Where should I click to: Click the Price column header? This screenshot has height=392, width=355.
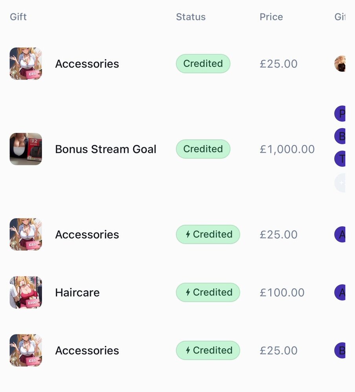pos(271,17)
